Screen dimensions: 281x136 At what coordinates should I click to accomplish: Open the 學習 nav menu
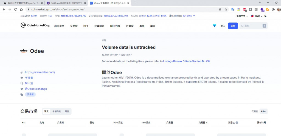[x=153, y=26]
